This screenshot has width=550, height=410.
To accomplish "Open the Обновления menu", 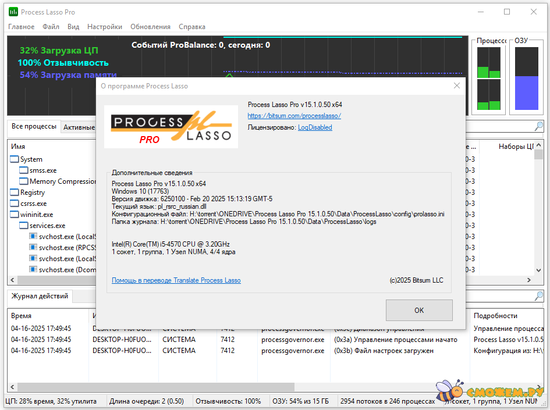I will [x=151, y=27].
